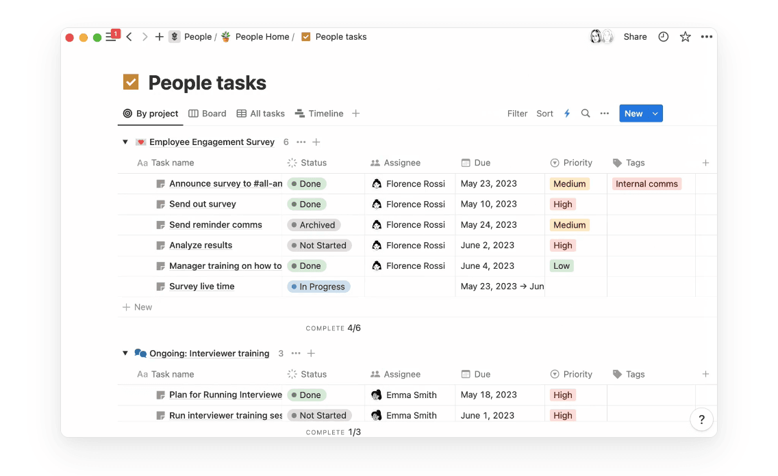
Task: Open page history via the clock icon
Action: point(663,36)
